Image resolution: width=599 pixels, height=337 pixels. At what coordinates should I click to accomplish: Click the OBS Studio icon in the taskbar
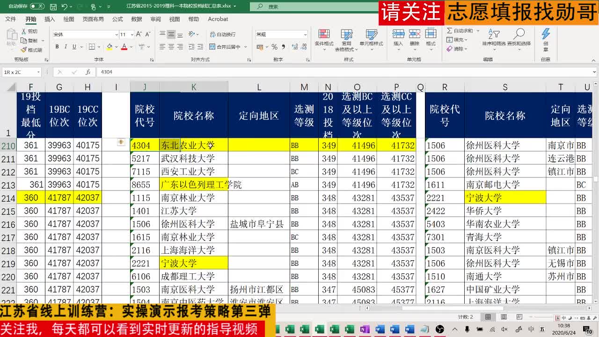click(x=439, y=330)
